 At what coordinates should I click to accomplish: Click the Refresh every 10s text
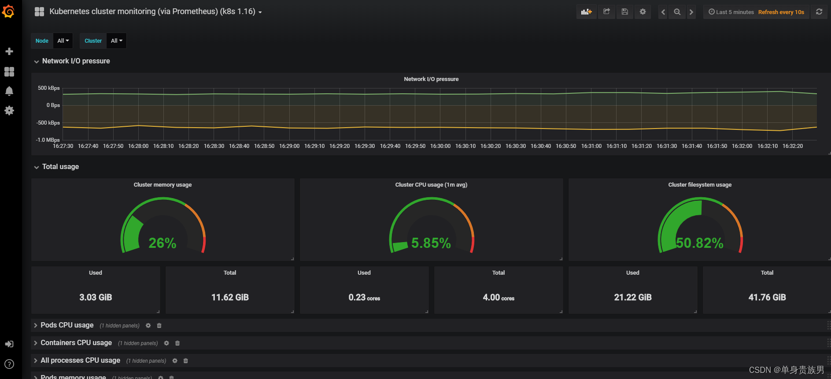coord(781,12)
